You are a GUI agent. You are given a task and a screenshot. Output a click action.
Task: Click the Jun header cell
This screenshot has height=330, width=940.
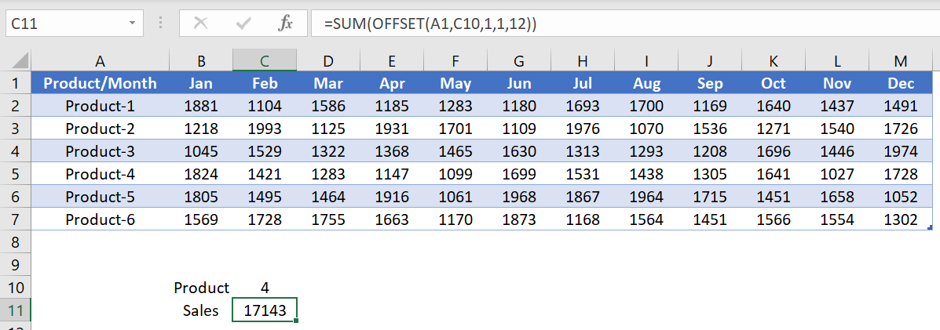coord(519,83)
